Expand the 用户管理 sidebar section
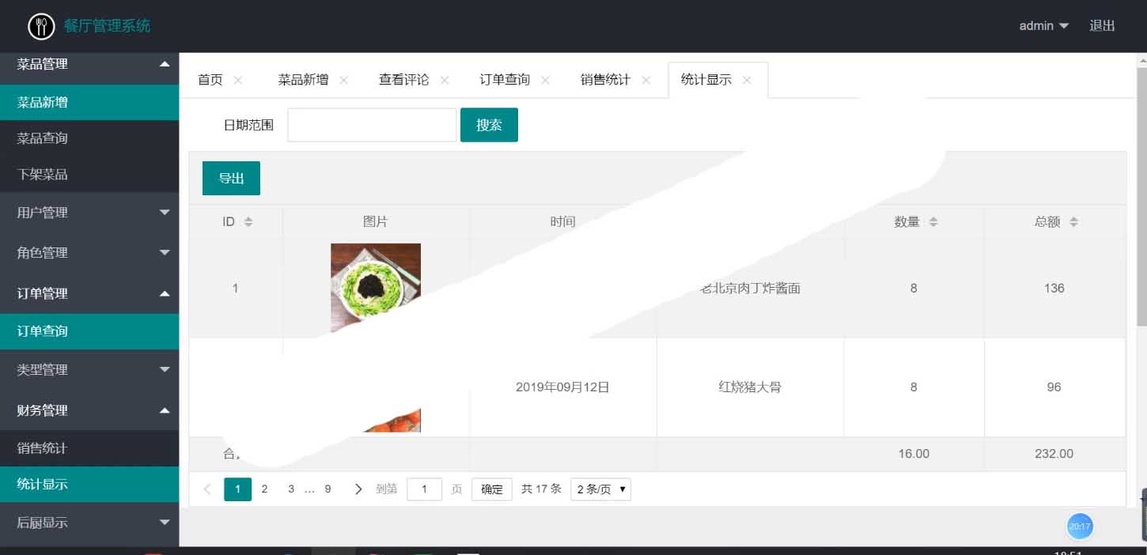Viewport: 1147px width, 555px height. coord(89,213)
